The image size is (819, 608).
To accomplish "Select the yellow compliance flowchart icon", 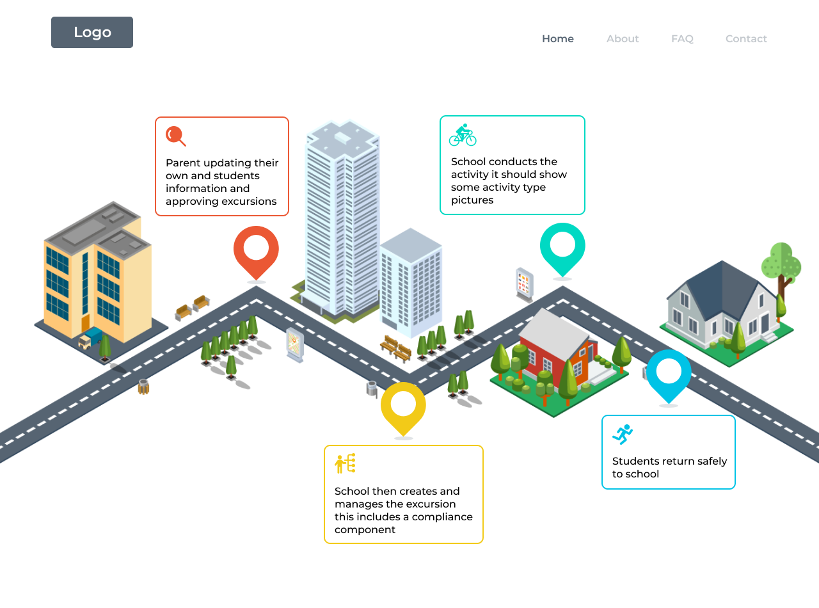I will tap(344, 463).
